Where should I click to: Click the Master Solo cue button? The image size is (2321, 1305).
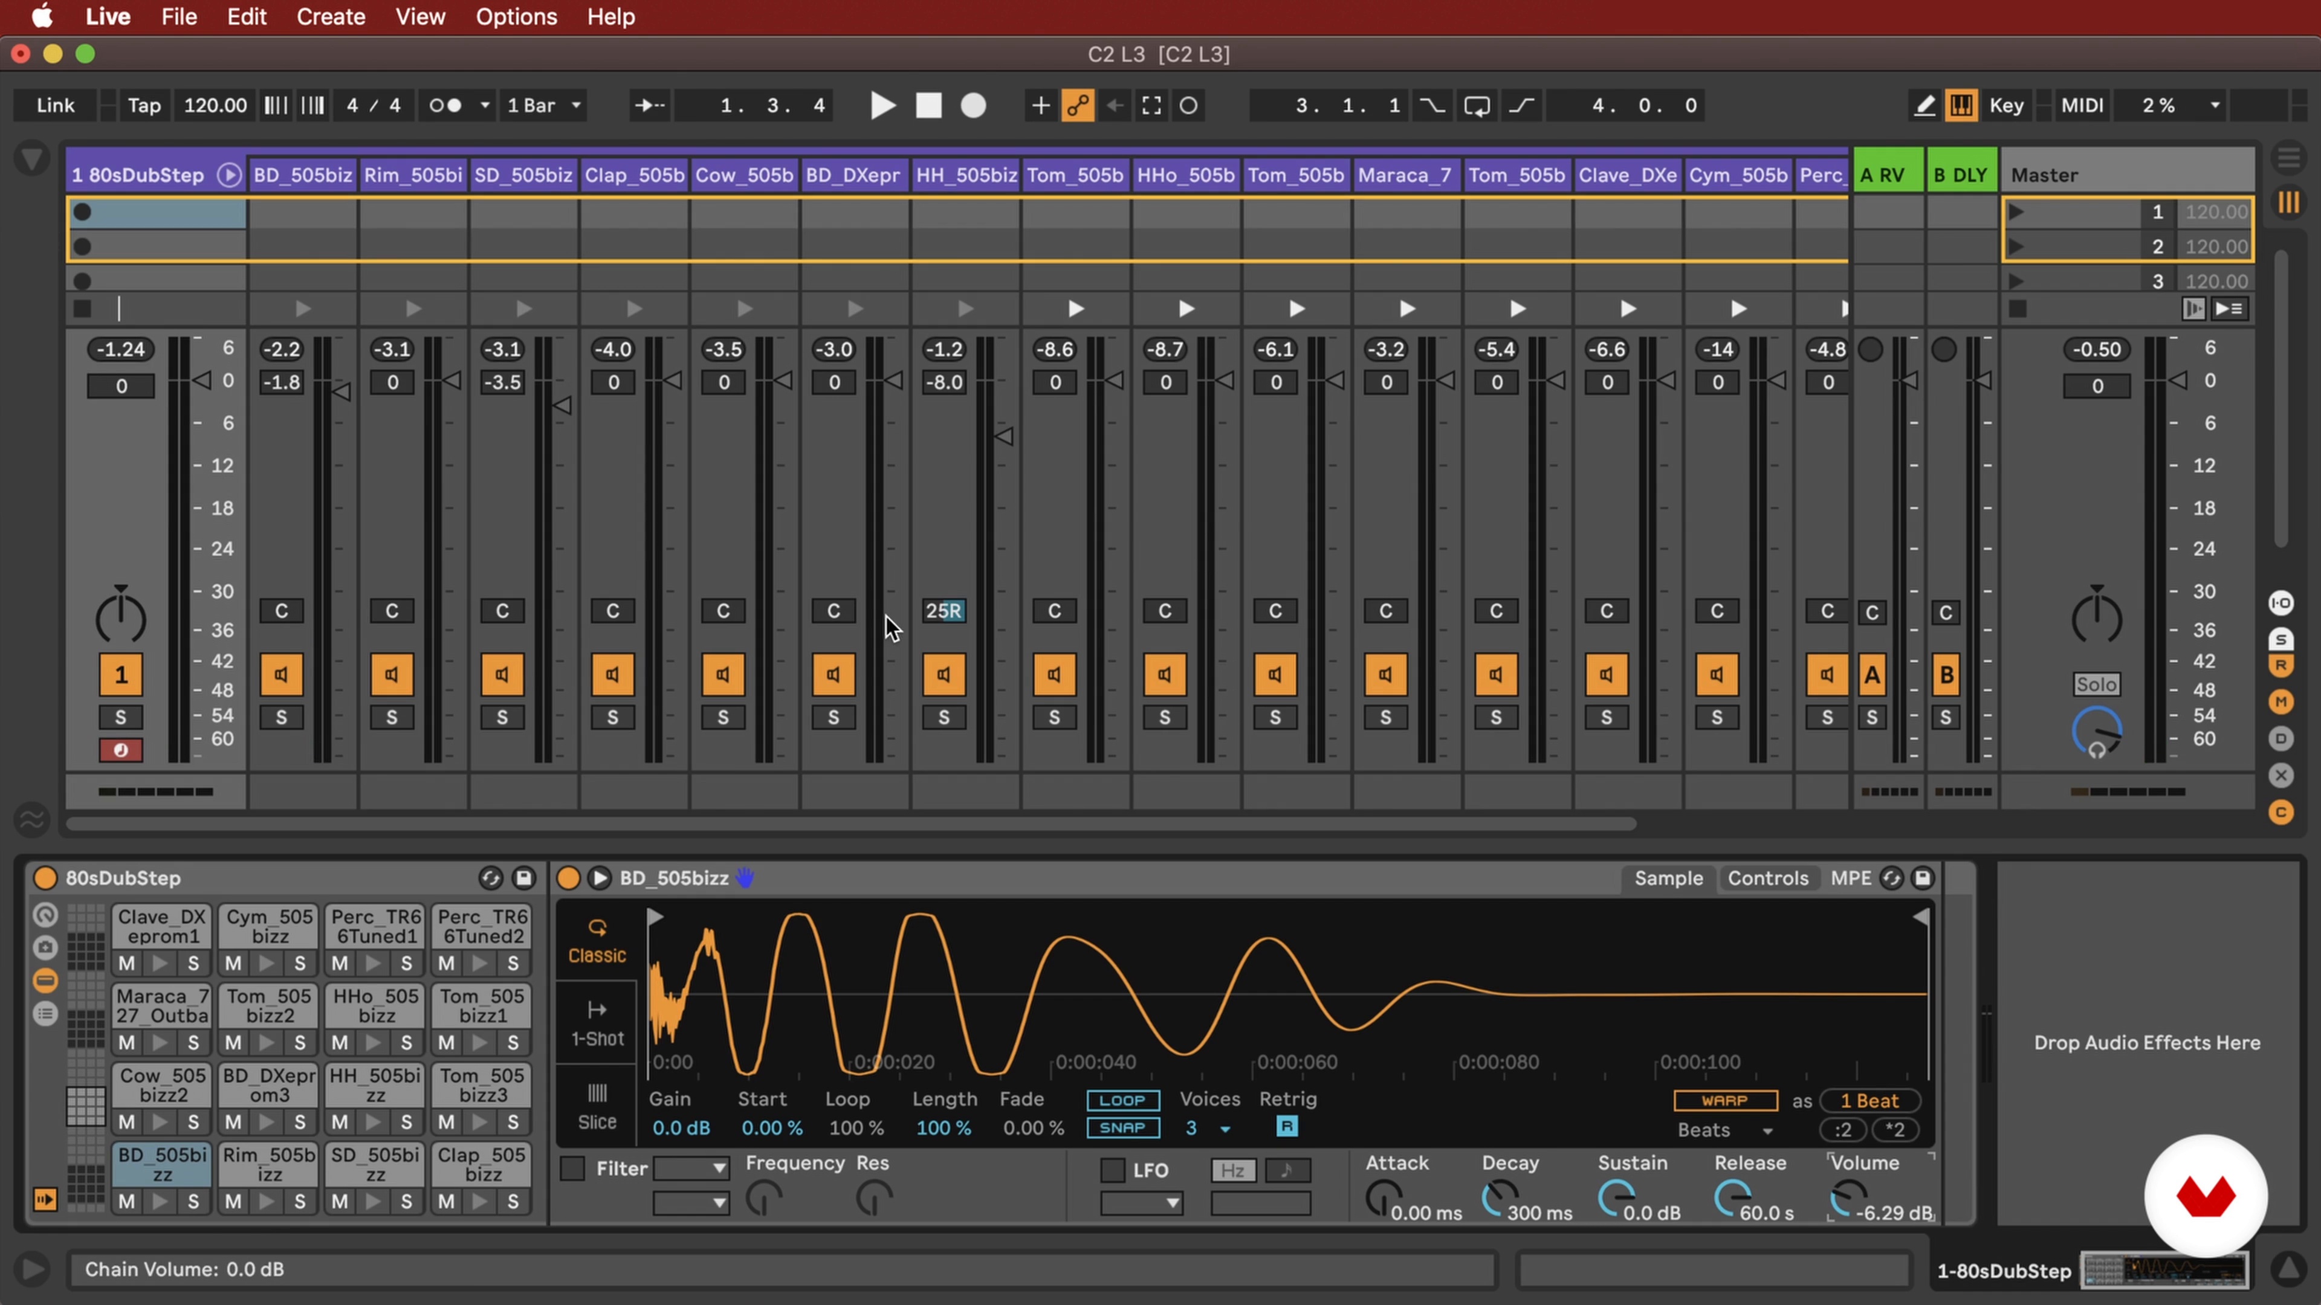tap(2097, 685)
